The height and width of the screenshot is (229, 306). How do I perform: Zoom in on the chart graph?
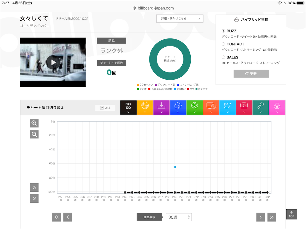point(34,123)
